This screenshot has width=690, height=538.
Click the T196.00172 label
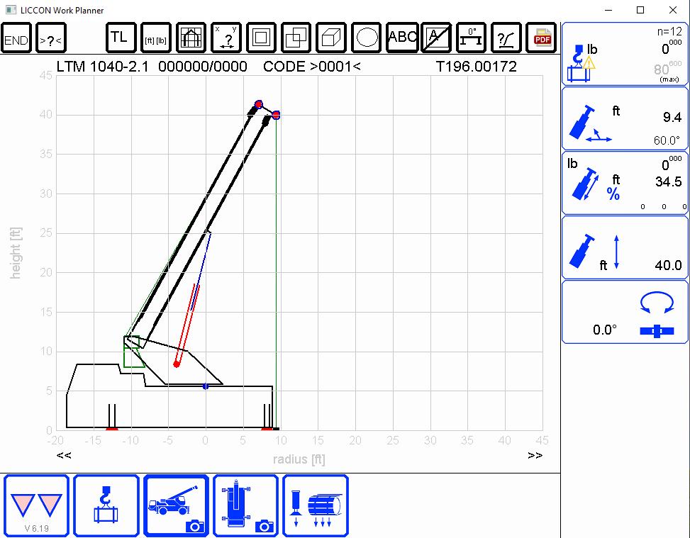(476, 67)
